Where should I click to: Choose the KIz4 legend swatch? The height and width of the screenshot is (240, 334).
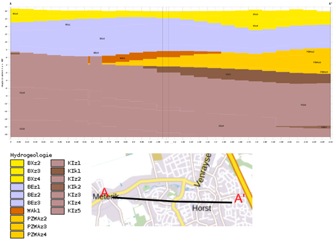point(57,203)
